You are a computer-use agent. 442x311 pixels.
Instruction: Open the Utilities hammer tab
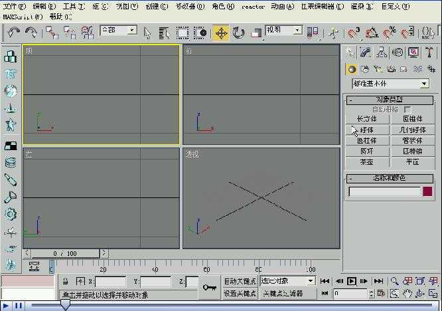pos(429,52)
